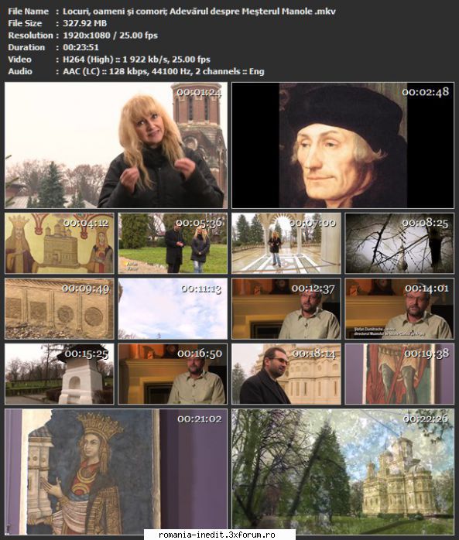The height and width of the screenshot is (540, 459).
Task: Click the crowned figure fresco at 00:21:02
Action: 116,472
